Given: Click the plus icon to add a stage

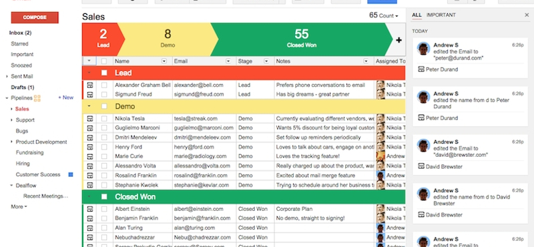Looking at the screenshot, I should (398, 40).
